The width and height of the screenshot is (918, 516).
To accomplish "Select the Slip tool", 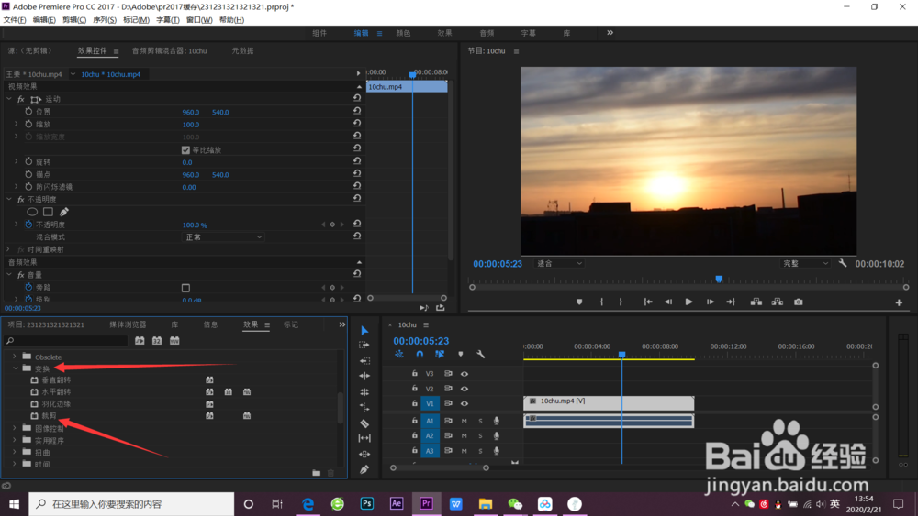I will tap(364, 438).
